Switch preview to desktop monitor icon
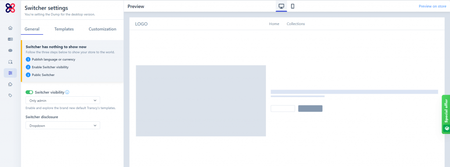 click(x=281, y=6)
